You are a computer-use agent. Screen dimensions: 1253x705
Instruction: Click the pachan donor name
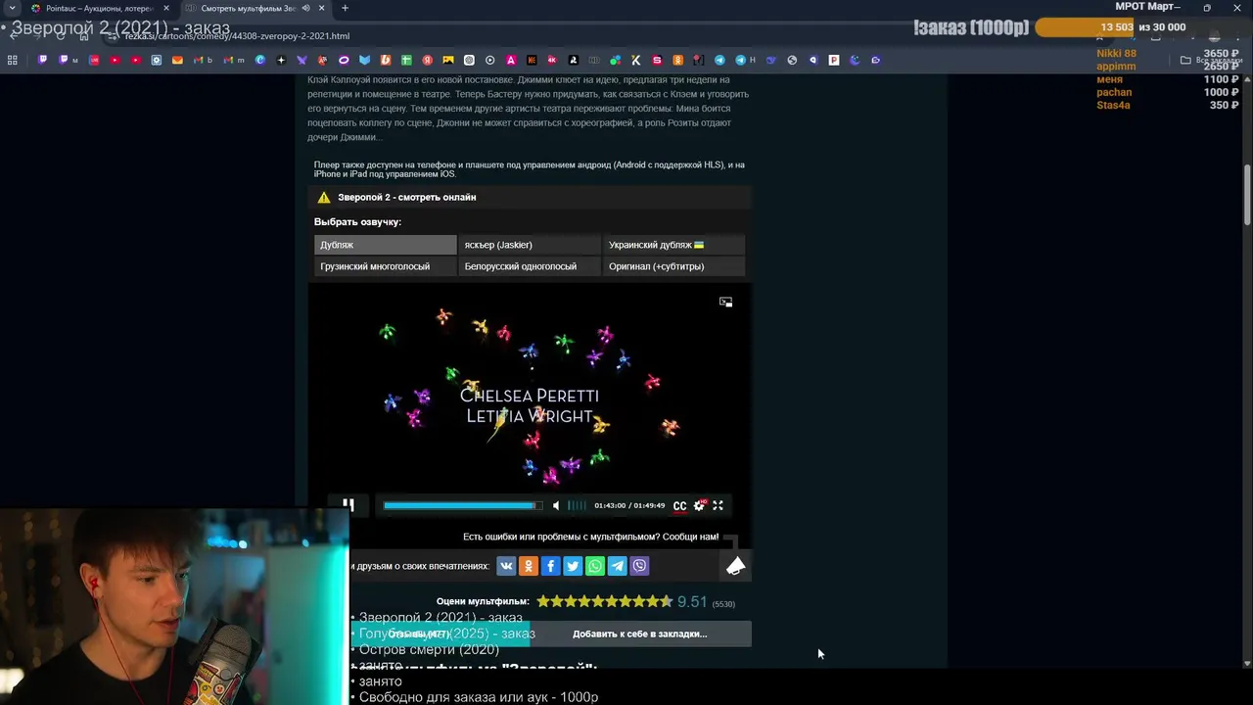(1114, 92)
